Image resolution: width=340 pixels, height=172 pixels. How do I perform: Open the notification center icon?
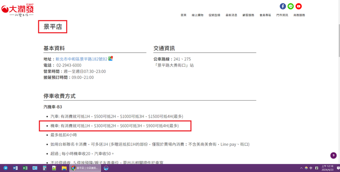tap(338, 168)
